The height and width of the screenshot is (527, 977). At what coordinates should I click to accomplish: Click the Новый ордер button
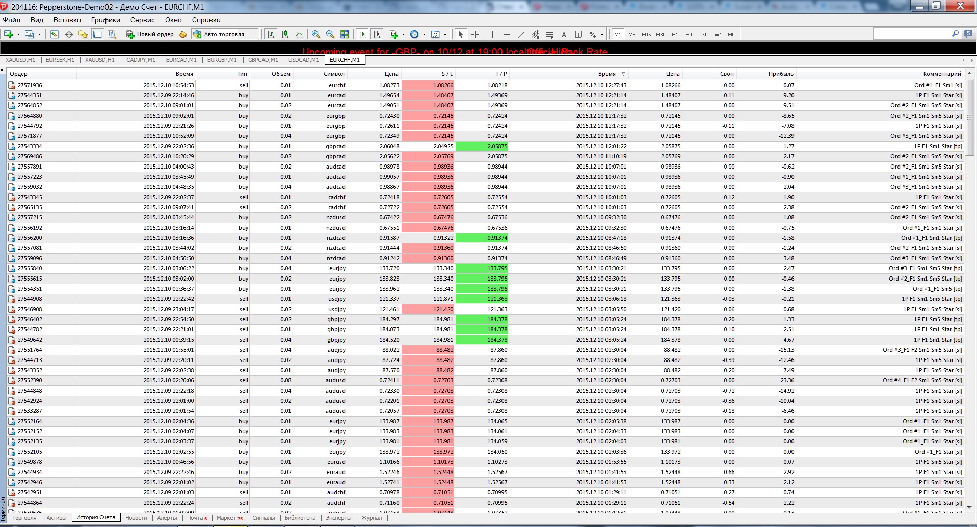(150, 34)
